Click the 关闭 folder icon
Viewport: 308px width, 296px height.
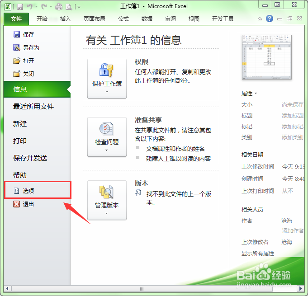click(x=17, y=74)
